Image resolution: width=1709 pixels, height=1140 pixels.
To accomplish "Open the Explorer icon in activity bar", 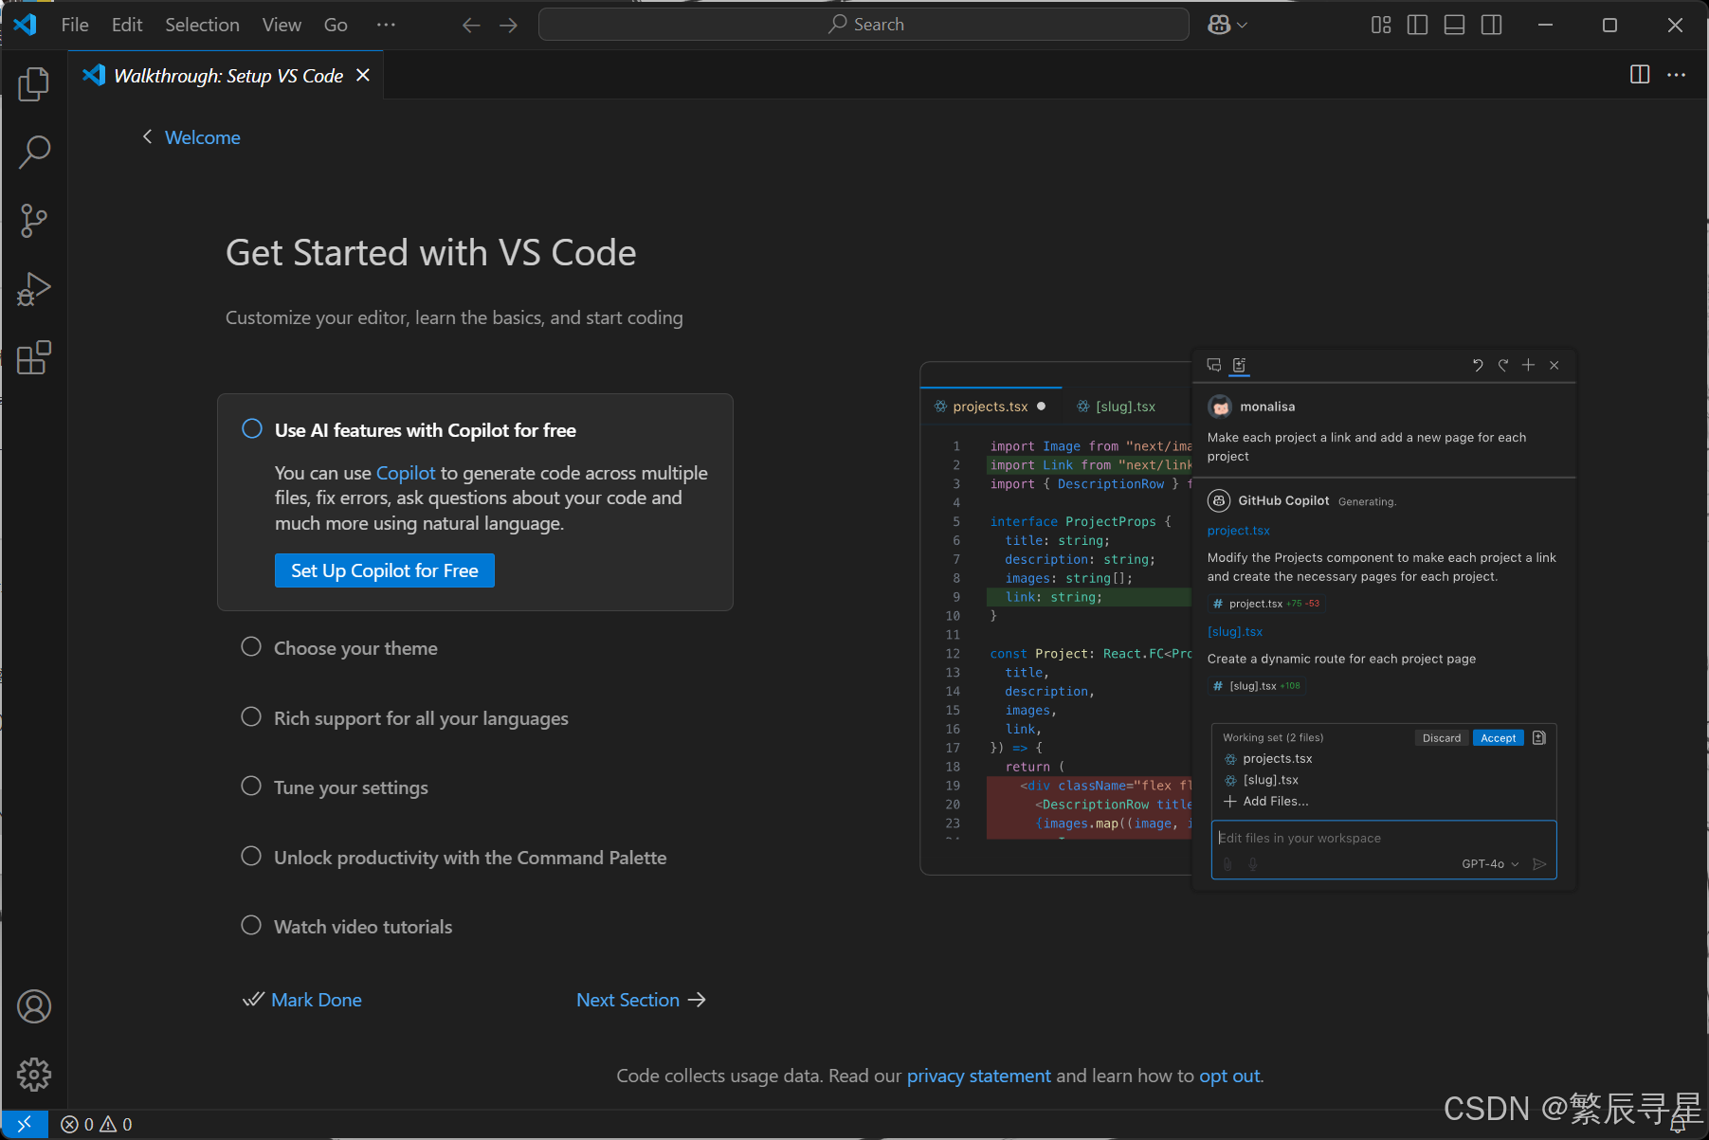I will pos(34,83).
